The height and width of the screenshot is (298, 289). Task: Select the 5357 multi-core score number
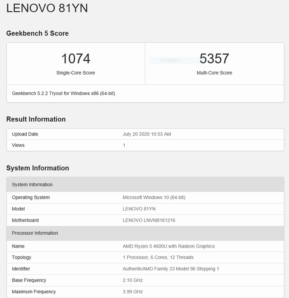pyautogui.click(x=214, y=59)
